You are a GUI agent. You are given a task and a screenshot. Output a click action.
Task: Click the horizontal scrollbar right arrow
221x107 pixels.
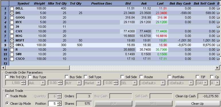click(x=218, y=68)
